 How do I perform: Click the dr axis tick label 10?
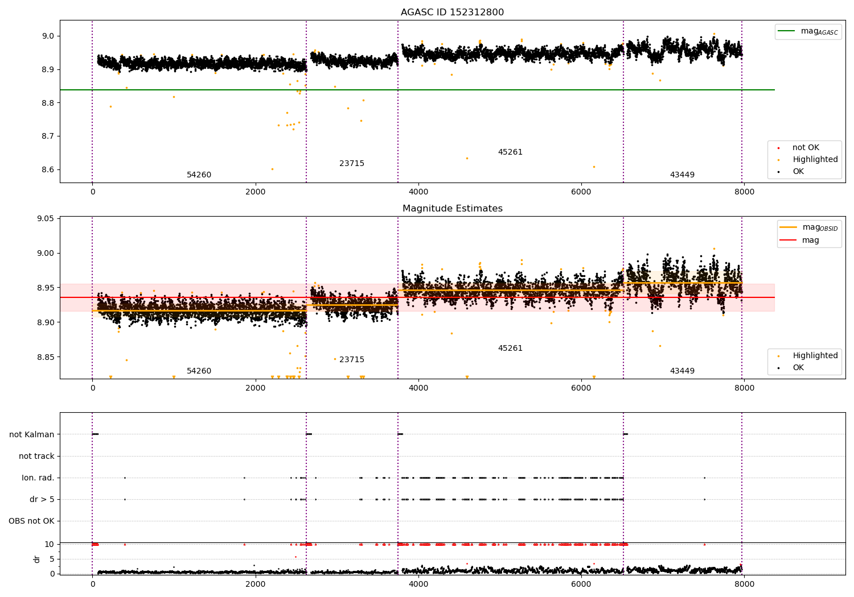point(50,544)
